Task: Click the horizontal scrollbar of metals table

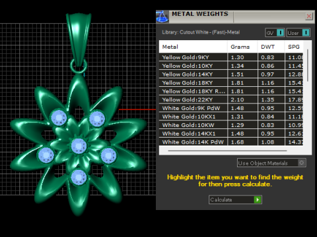Action: [x=227, y=151]
